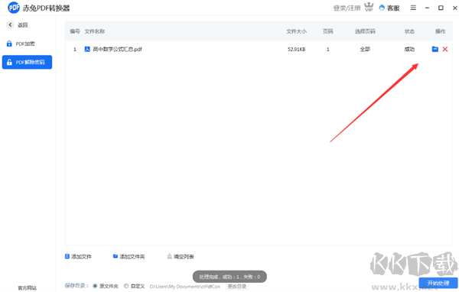The image size is (459, 292).
Task: Click the 添加文件 button
Action: [78, 257]
